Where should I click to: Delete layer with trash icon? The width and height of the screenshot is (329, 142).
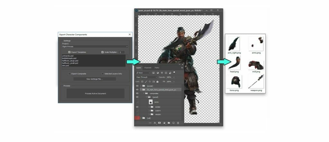pyautogui.click(x=178, y=123)
